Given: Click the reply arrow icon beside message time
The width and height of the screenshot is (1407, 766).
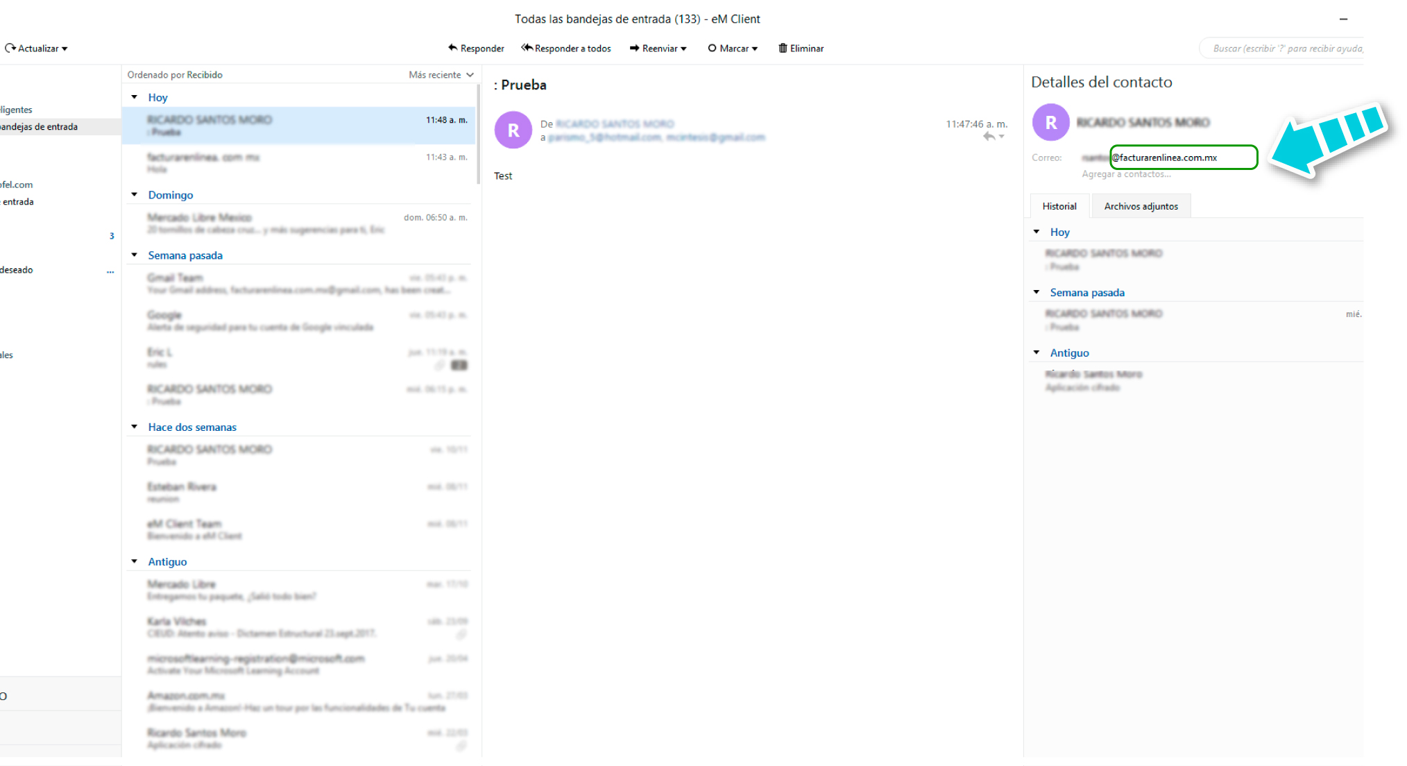Looking at the screenshot, I should [x=989, y=137].
